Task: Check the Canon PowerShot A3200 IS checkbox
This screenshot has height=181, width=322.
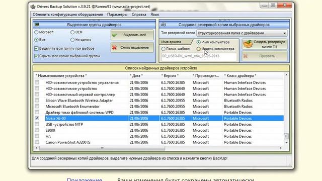Action: (x=37, y=142)
